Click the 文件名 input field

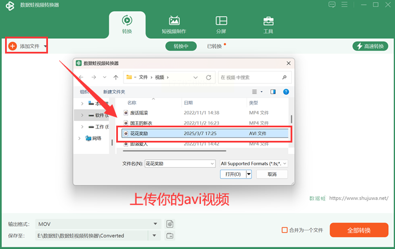point(177,164)
